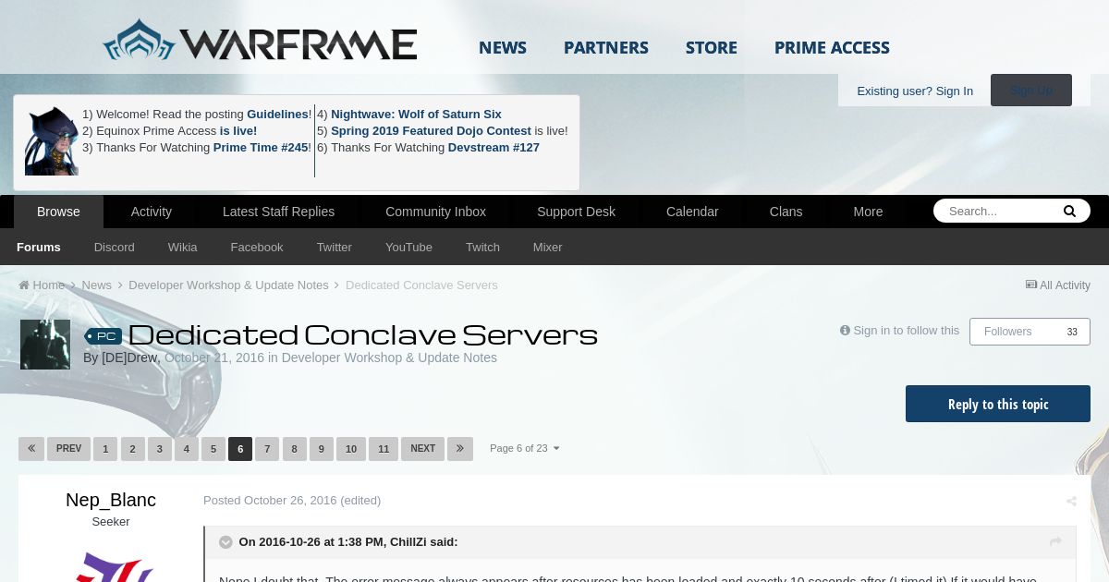This screenshot has height=582, width=1109.
Task: Go to page 4
Action: coord(186,449)
